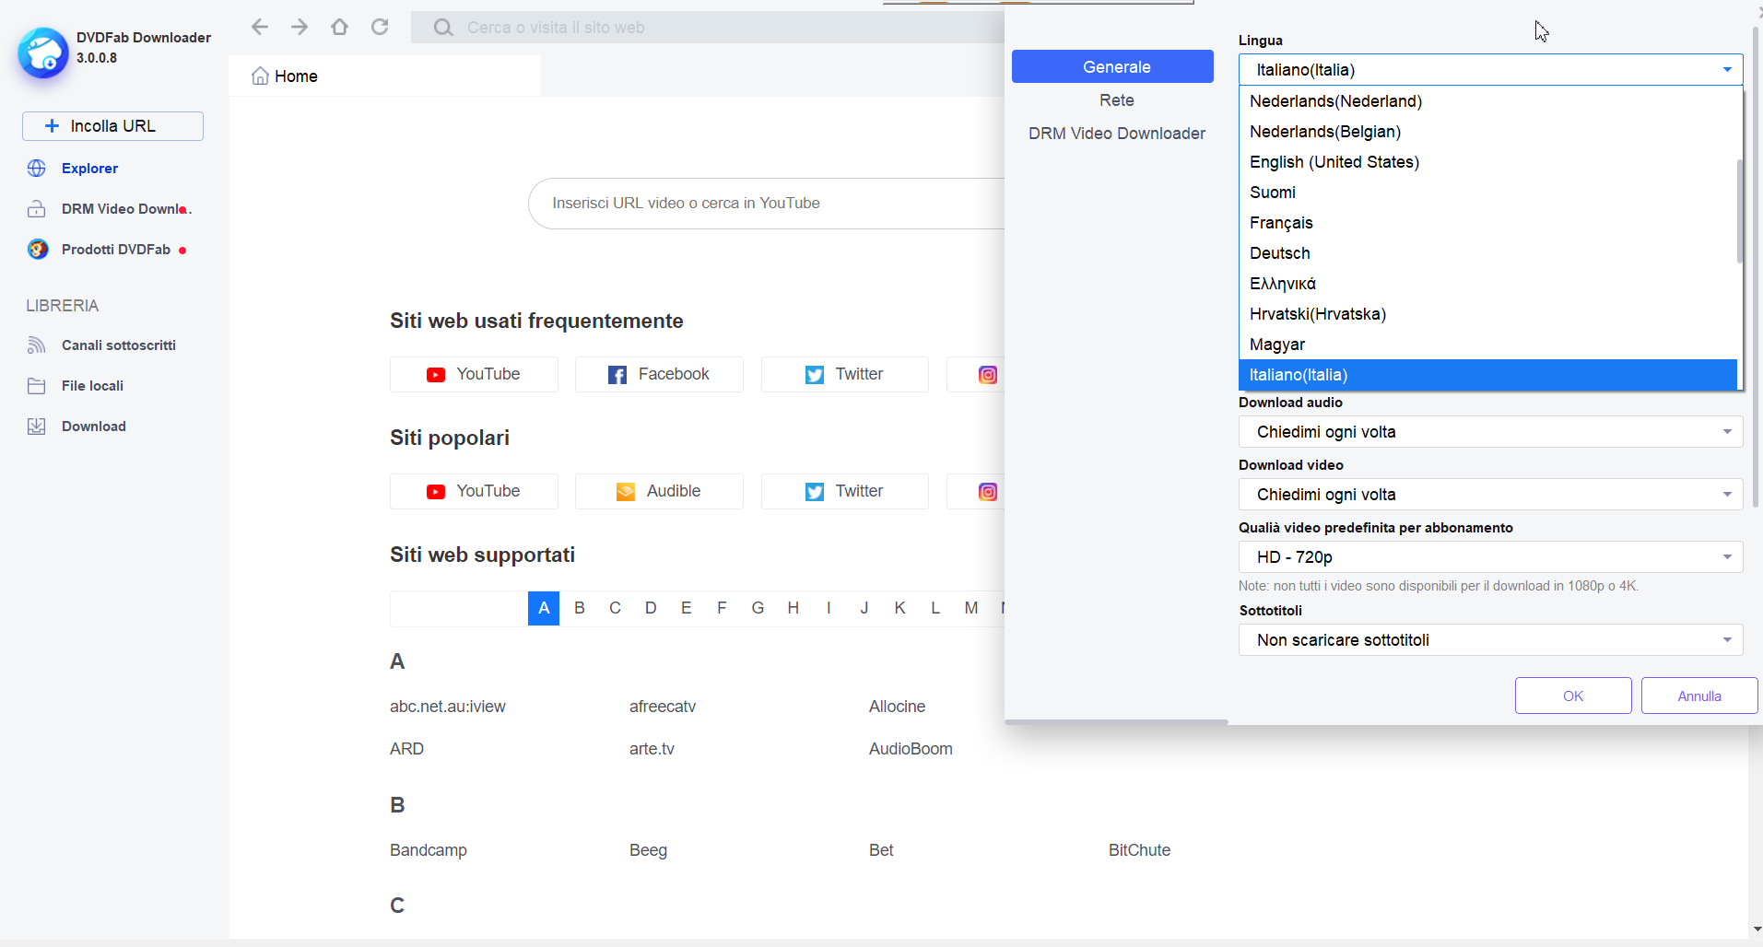Click Twitter icon under Siti web usati frequentemente
Screen dimensions: 1763x947
815,375
